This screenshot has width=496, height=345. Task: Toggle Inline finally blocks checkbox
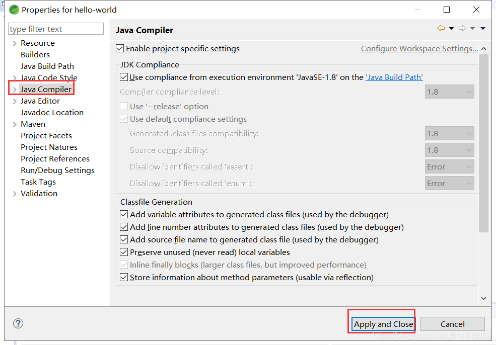(124, 265)
